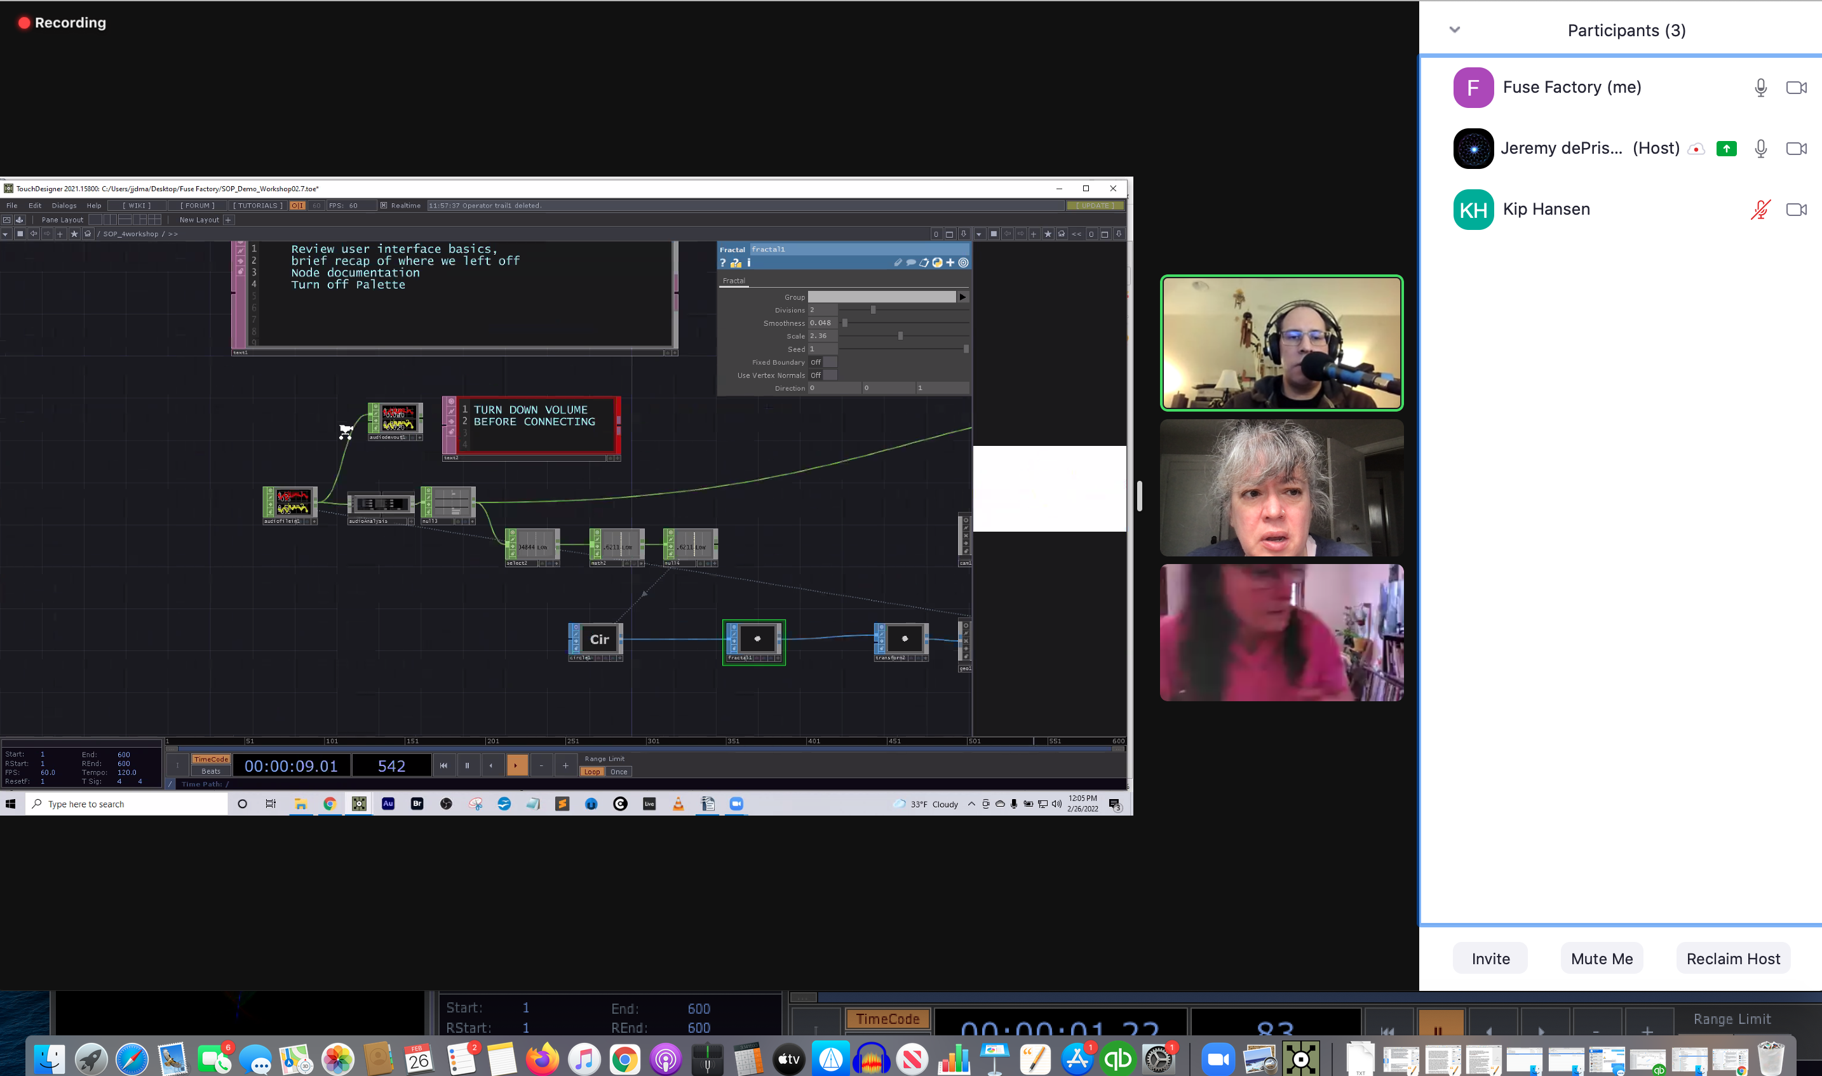This screenshot has width=1822, height=1076.
Task: Click Kip Hansen's muted microphone icon
Action: [x=1760, y=210]
